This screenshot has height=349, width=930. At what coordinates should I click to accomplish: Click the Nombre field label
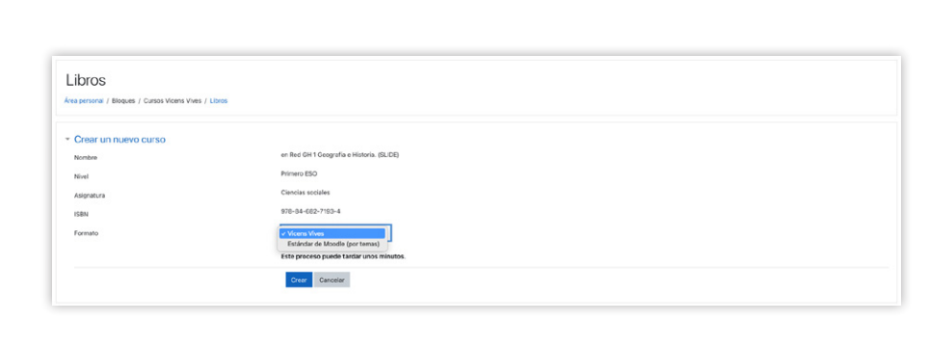86,158
